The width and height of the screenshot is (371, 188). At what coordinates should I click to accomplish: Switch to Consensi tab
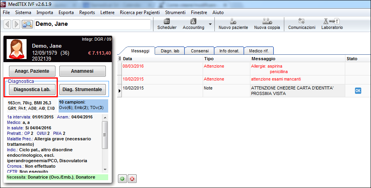coord(200,51)
